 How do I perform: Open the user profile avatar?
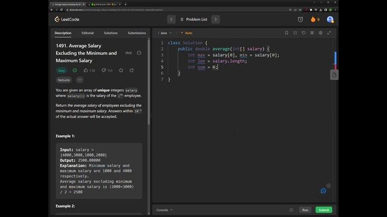(330, 19)
